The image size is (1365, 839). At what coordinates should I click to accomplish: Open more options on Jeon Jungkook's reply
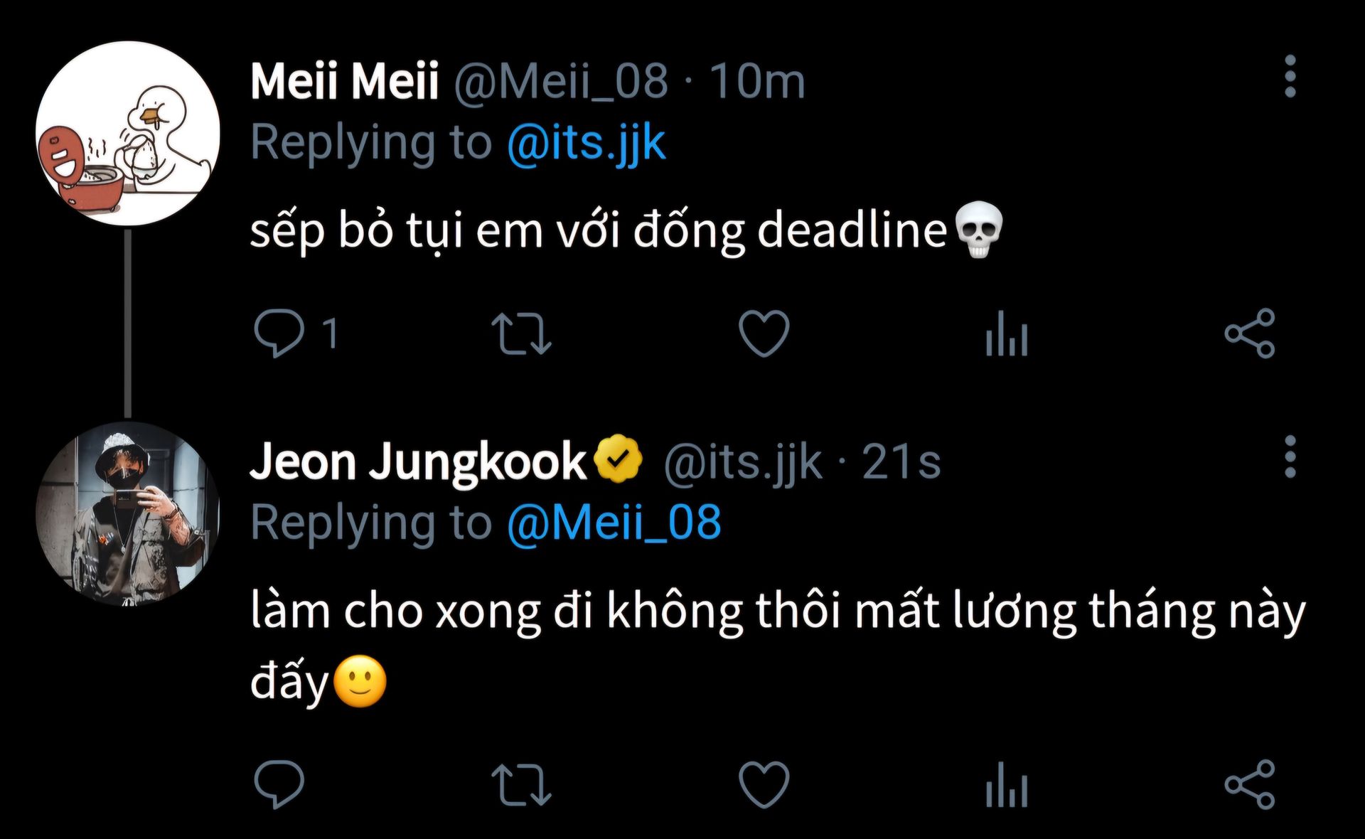click(1290, 456)
